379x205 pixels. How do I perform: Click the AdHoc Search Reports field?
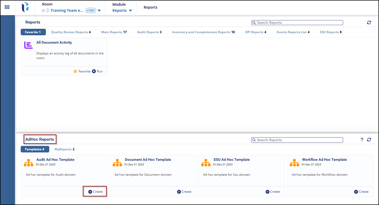coord(297,140)
